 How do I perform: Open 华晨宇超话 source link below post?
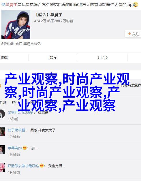[32, 44]
